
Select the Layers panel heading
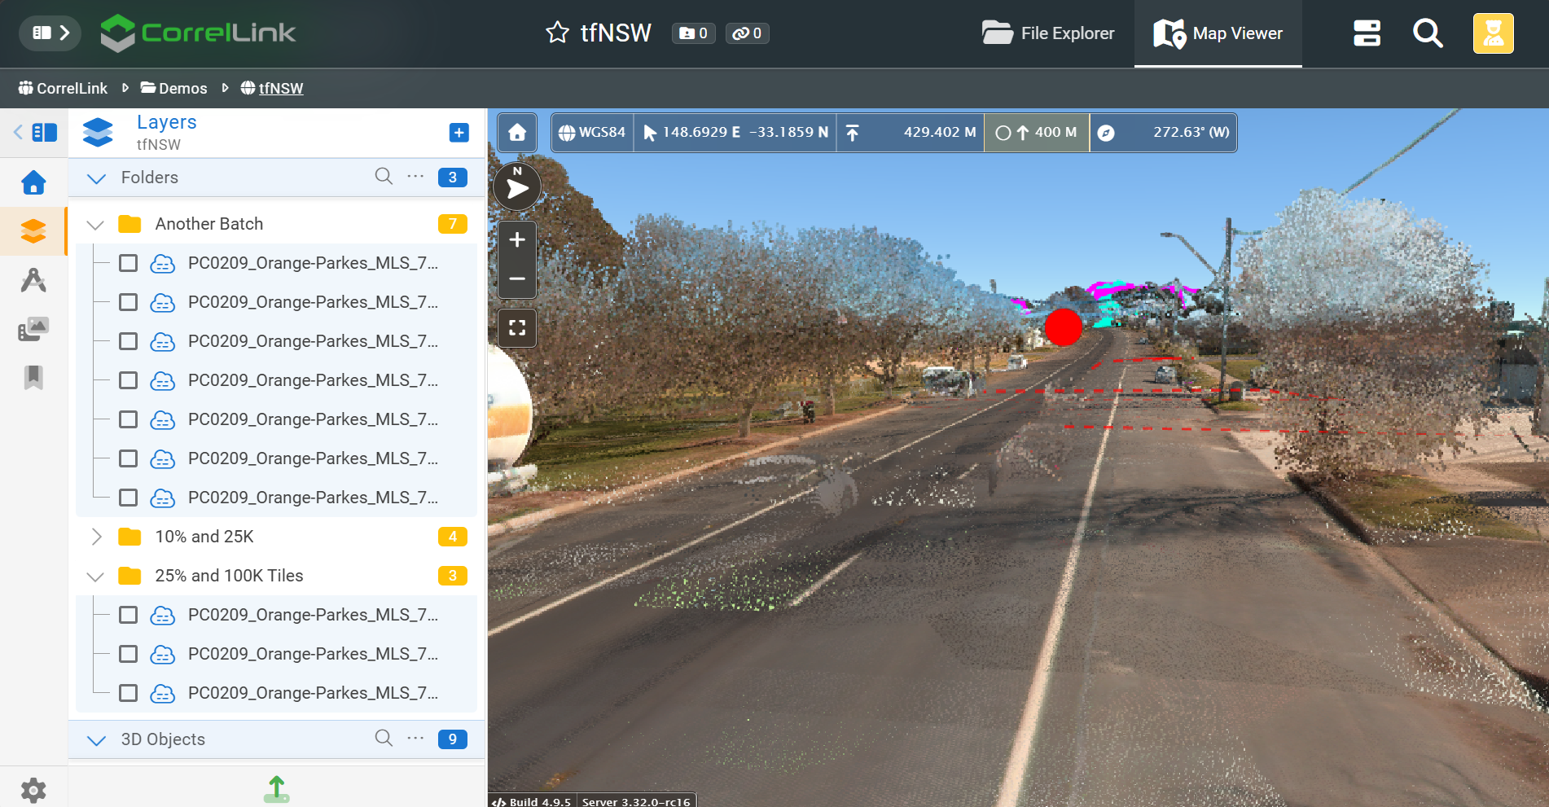point(167,122)
